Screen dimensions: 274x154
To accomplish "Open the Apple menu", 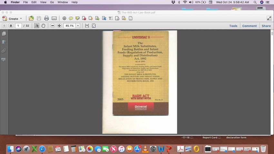I will [x=5, y=2].
